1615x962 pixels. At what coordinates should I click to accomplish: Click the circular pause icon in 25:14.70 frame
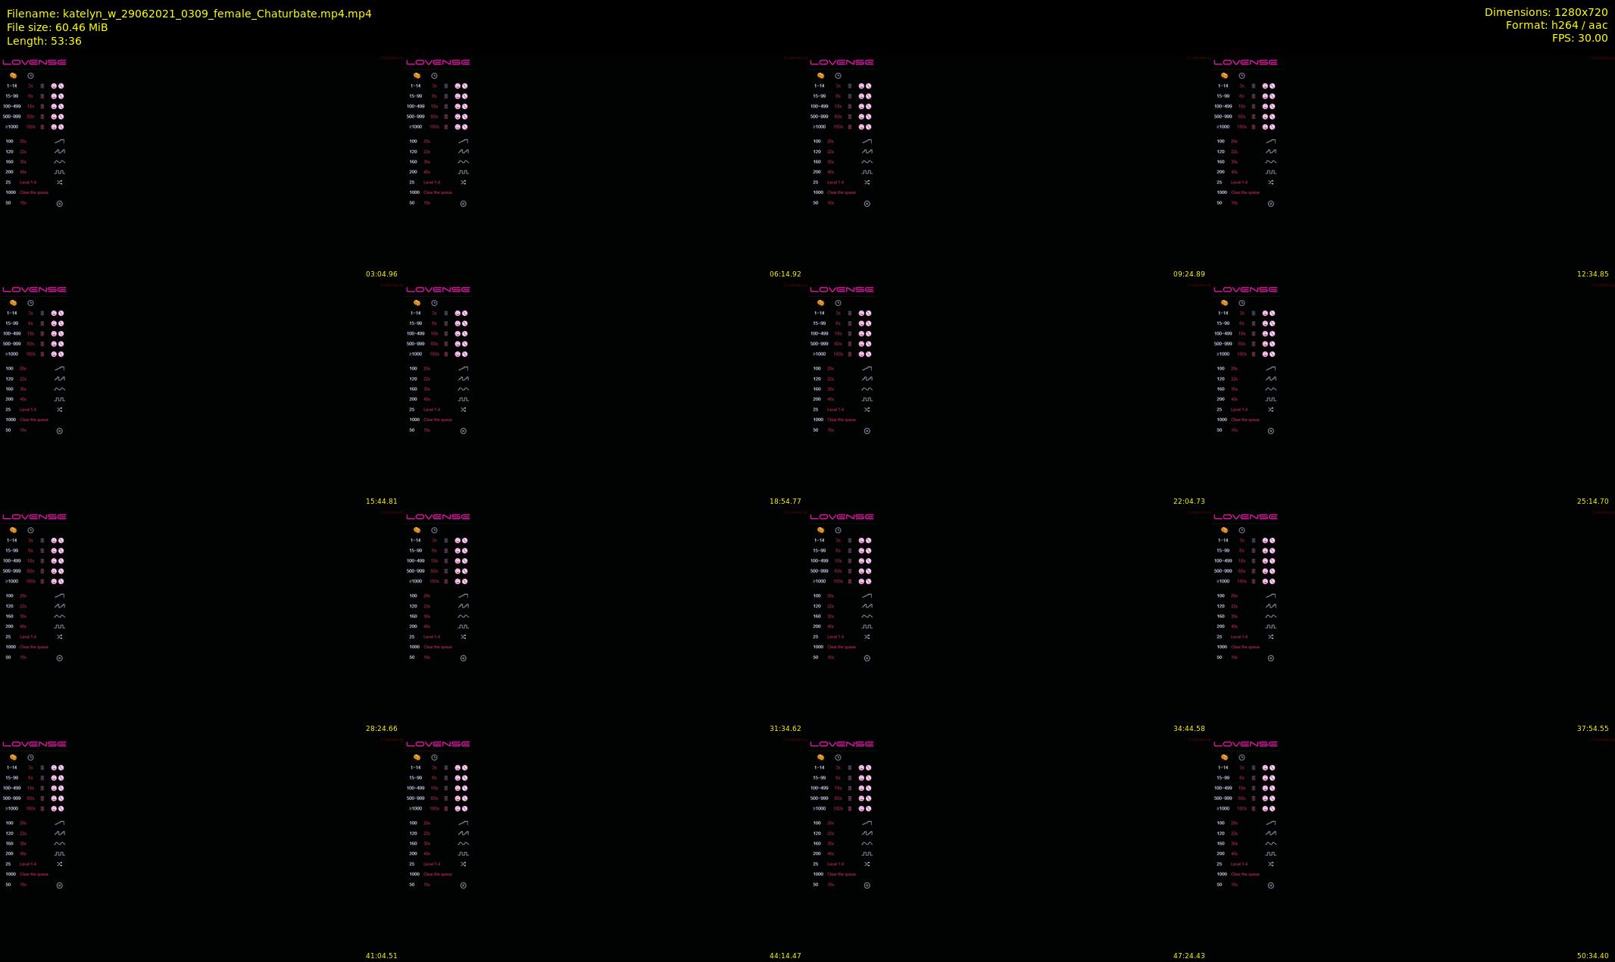tap(1271, 431)
